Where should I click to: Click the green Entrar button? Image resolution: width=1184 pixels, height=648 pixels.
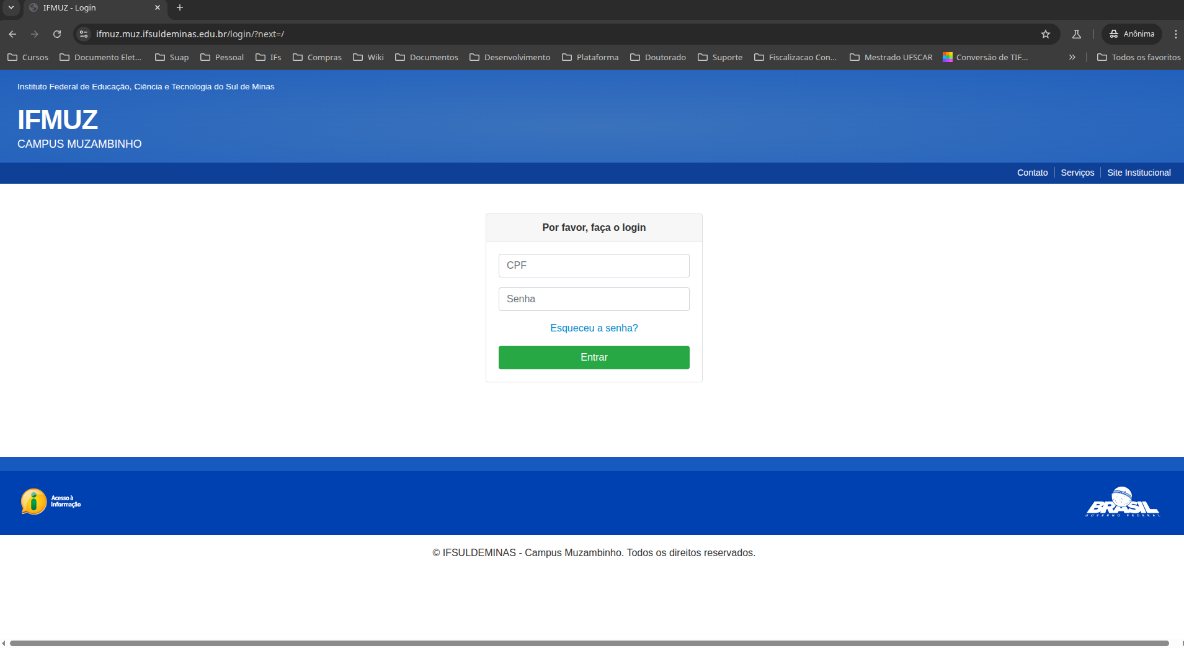pos(594,358)
